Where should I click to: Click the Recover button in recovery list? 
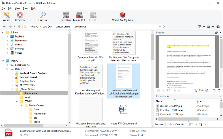tap(159, 124)
